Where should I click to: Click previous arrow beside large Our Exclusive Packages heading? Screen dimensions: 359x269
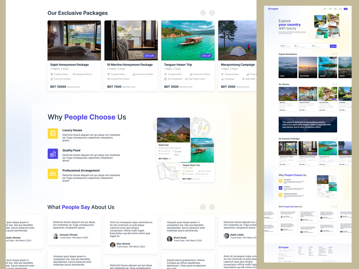[x=203, y=13]
